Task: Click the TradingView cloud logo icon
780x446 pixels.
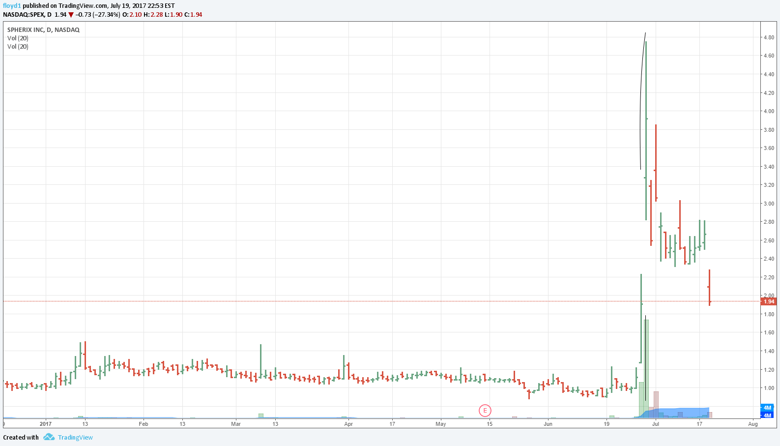Action: pyautogui.click(x=49, y=437)
